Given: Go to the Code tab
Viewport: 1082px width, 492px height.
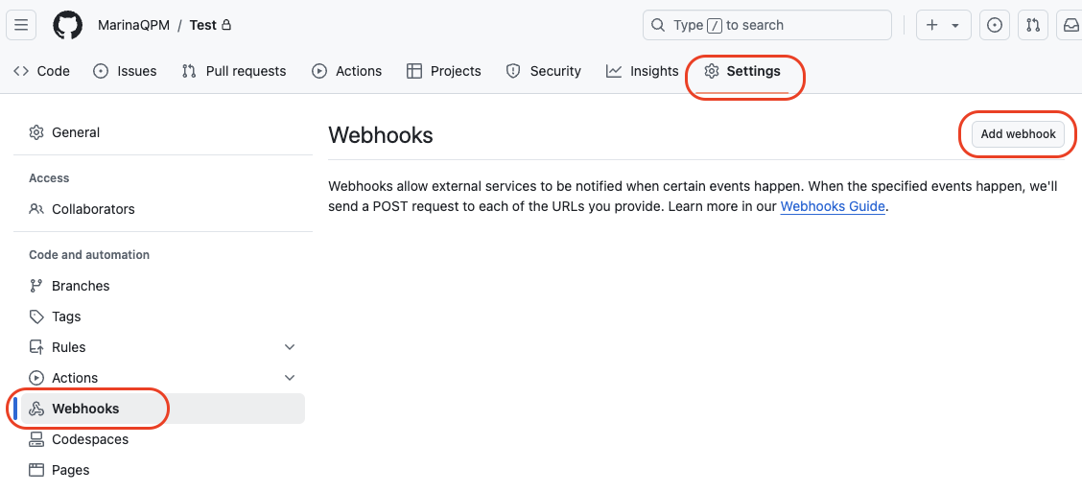Looking at the screenshot, I should click(41, 71).
